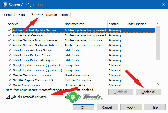This screenshot has height=113, width=168.
Task: Select Bitdefender Auxiliary Service name
Action: (x=33, y=50)
